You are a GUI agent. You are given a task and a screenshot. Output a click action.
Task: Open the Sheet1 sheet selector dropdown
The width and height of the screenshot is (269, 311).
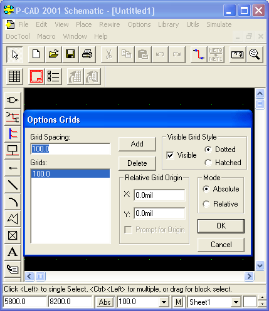click(236, 302)
